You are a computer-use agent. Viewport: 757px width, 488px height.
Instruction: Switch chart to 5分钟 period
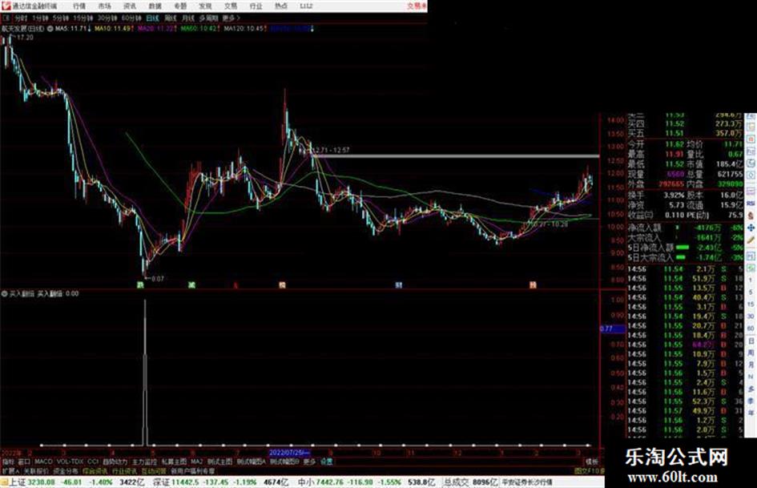[x=61, y=18]
